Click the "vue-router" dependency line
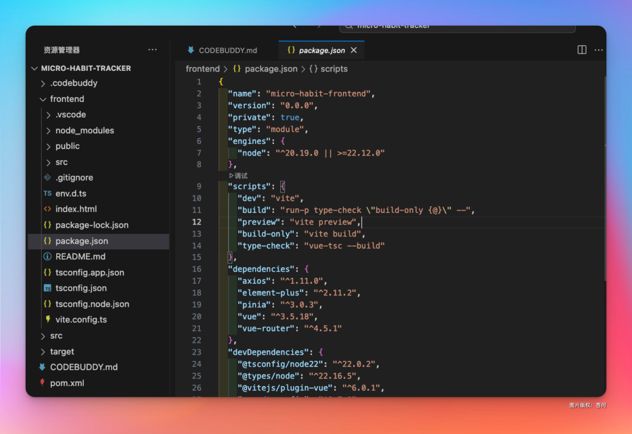This screenshot has width=632, height=434. [x=290, y=328]
